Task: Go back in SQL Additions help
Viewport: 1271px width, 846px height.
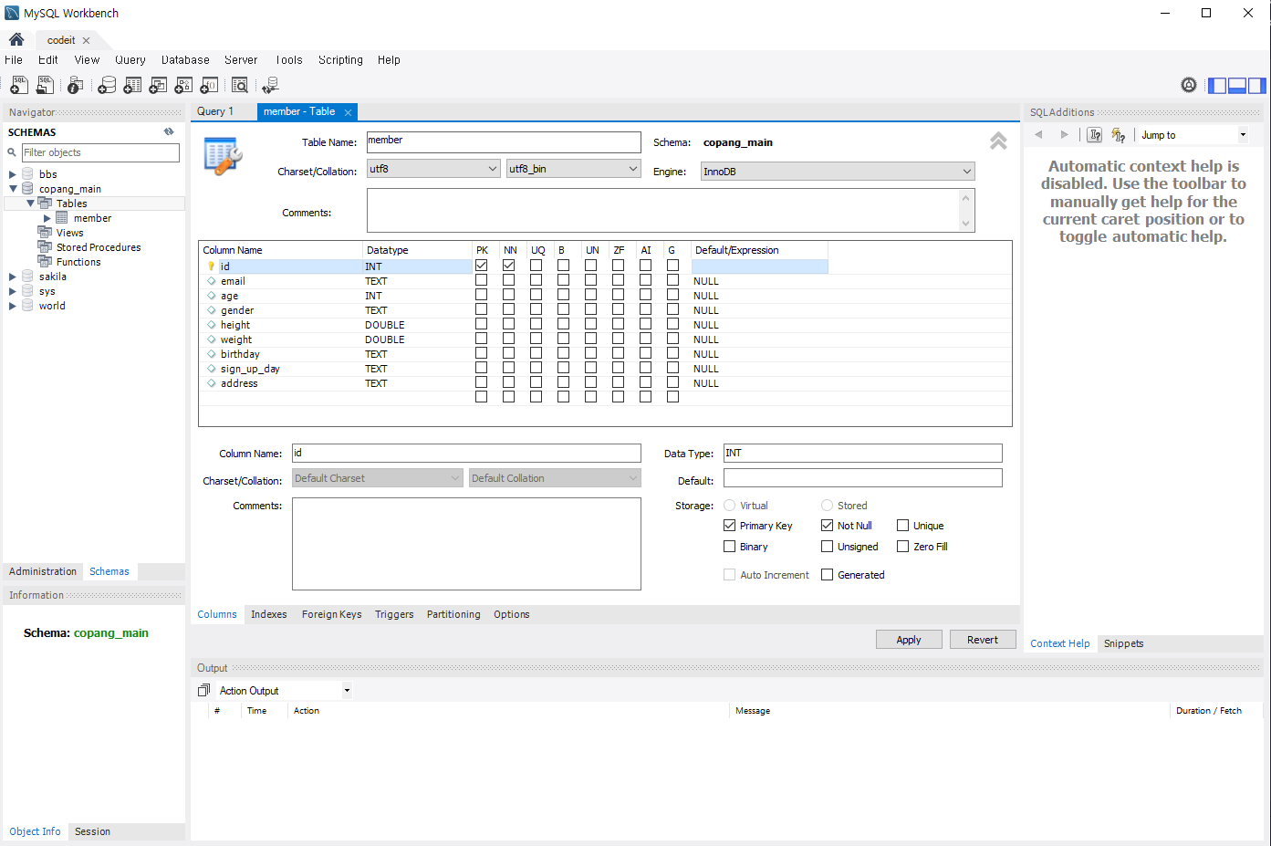Action: coord(1038,134)
